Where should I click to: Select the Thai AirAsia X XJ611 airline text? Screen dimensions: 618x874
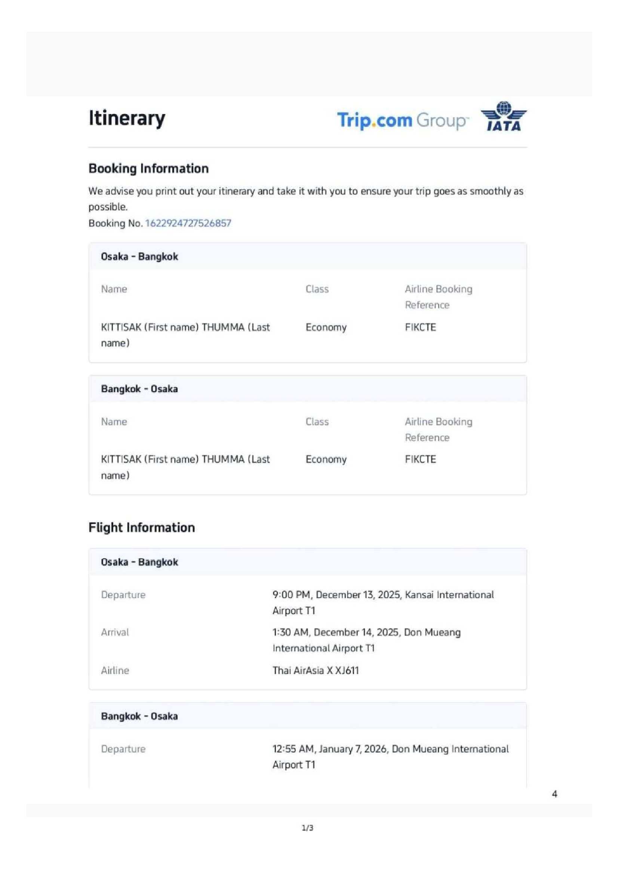point(316,670)
